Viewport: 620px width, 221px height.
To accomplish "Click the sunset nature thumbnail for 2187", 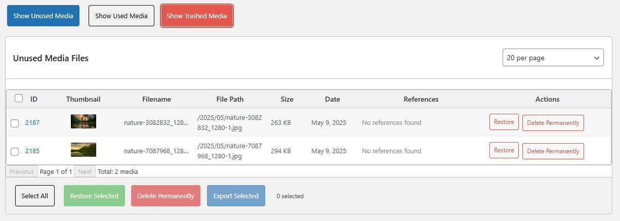I will (x=84, y=121).
